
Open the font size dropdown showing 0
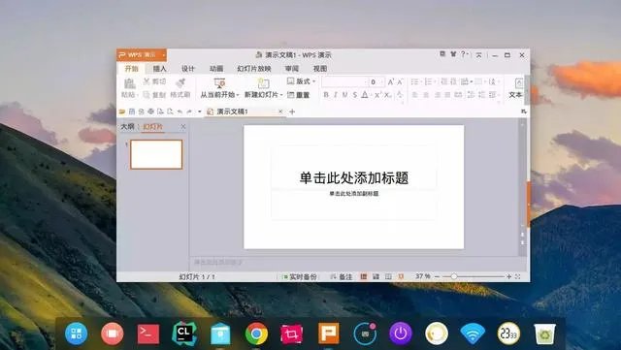(x=376, y=82)
